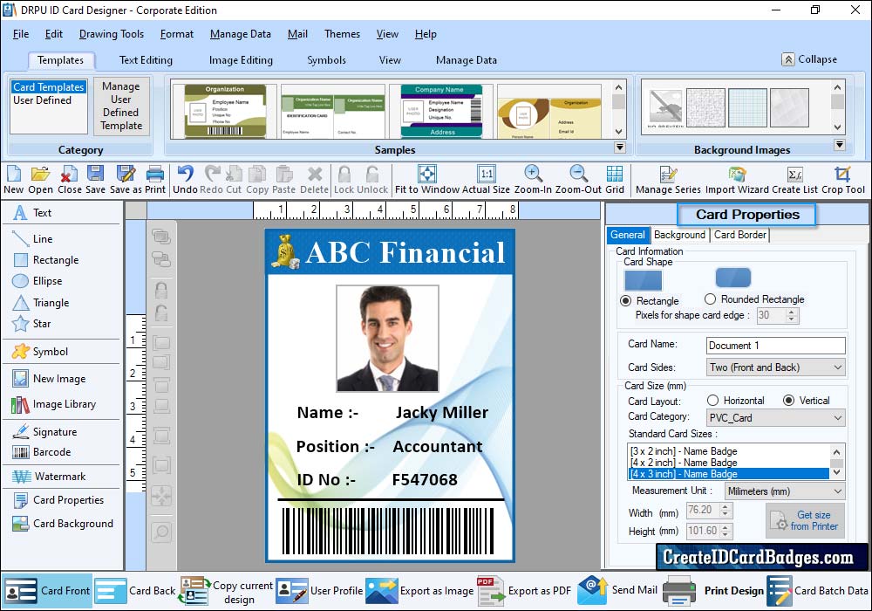Click the Card Name input field

click(x=776, y=346)
